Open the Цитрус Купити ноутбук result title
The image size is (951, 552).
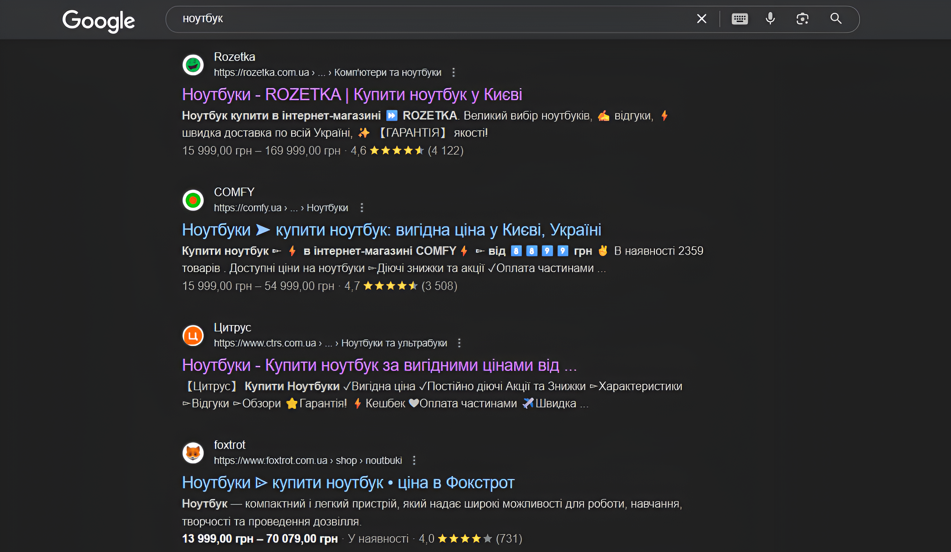tap(379, 365)
